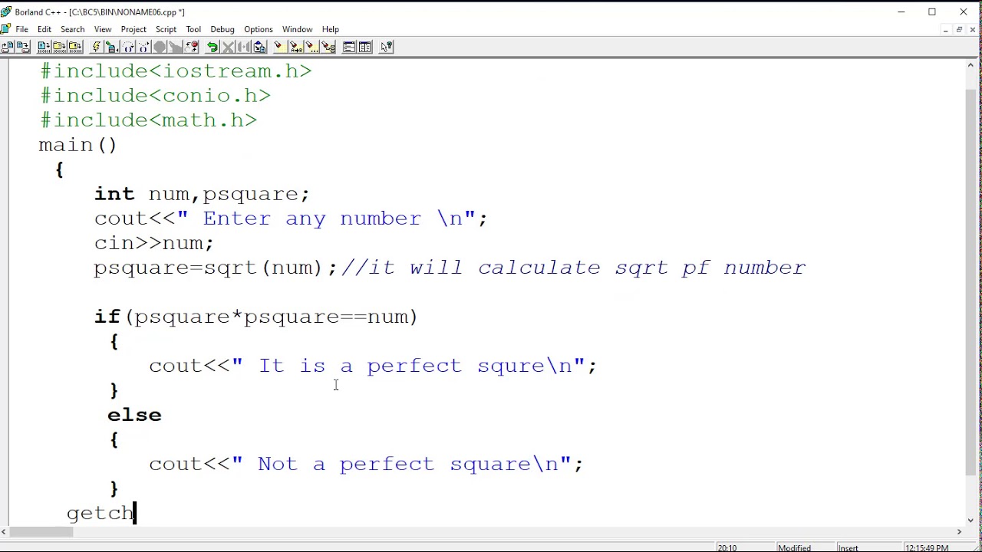982x552 pixels.
Task: Click the vertical scrollbar up arrow
Action: tap(971, 65)
